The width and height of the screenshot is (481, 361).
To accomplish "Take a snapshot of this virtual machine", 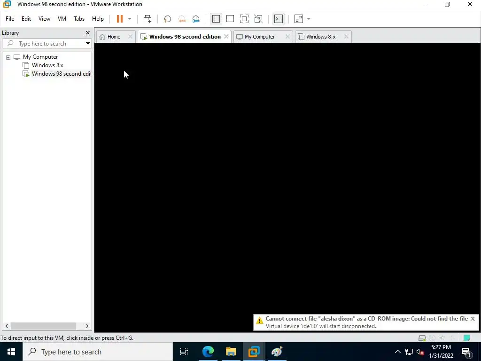I will [x=168, y=19].
